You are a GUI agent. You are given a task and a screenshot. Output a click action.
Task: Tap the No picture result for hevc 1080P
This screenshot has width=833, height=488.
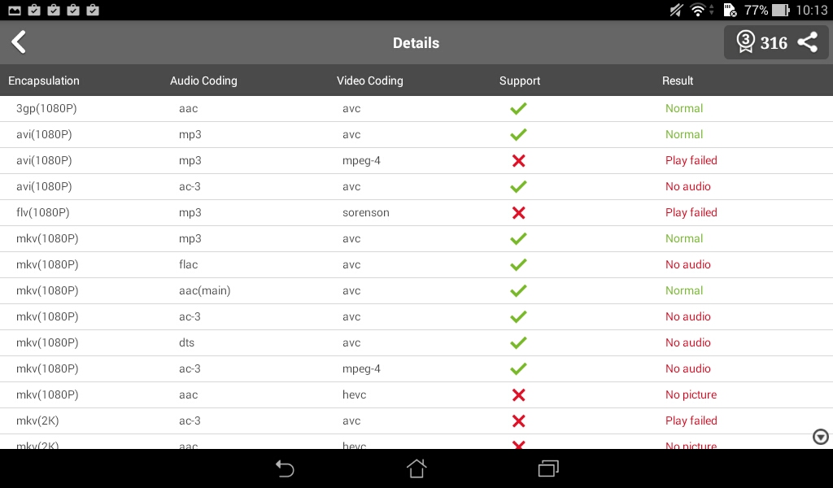pyautogui.click(x=691, y=394)
